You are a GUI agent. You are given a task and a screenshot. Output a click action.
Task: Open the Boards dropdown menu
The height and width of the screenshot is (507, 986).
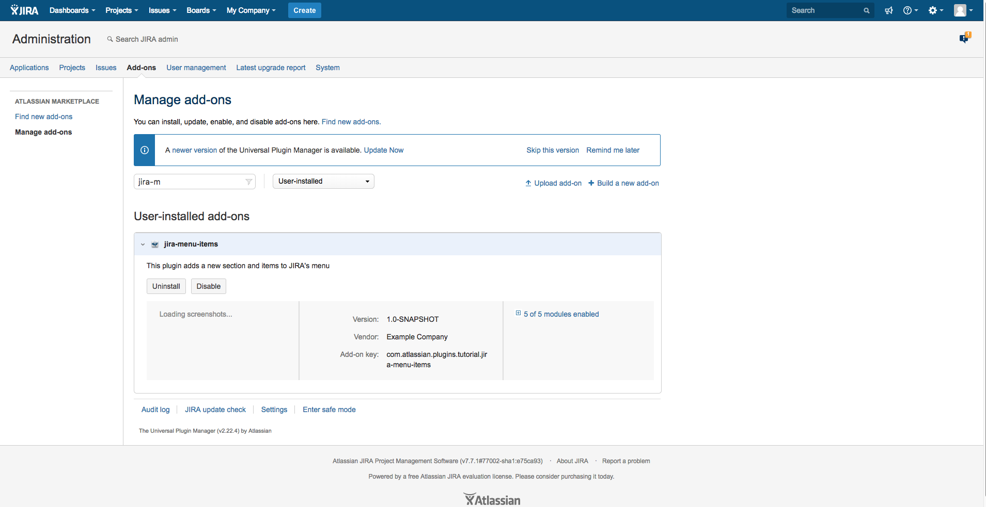tap(201, 10)
